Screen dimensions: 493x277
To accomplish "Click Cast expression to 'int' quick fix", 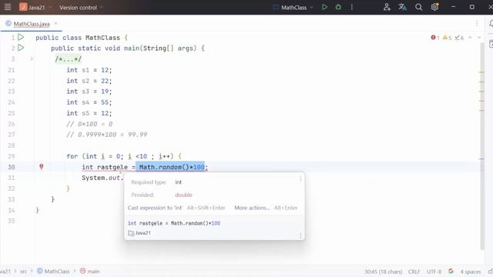I will point(155,208).
